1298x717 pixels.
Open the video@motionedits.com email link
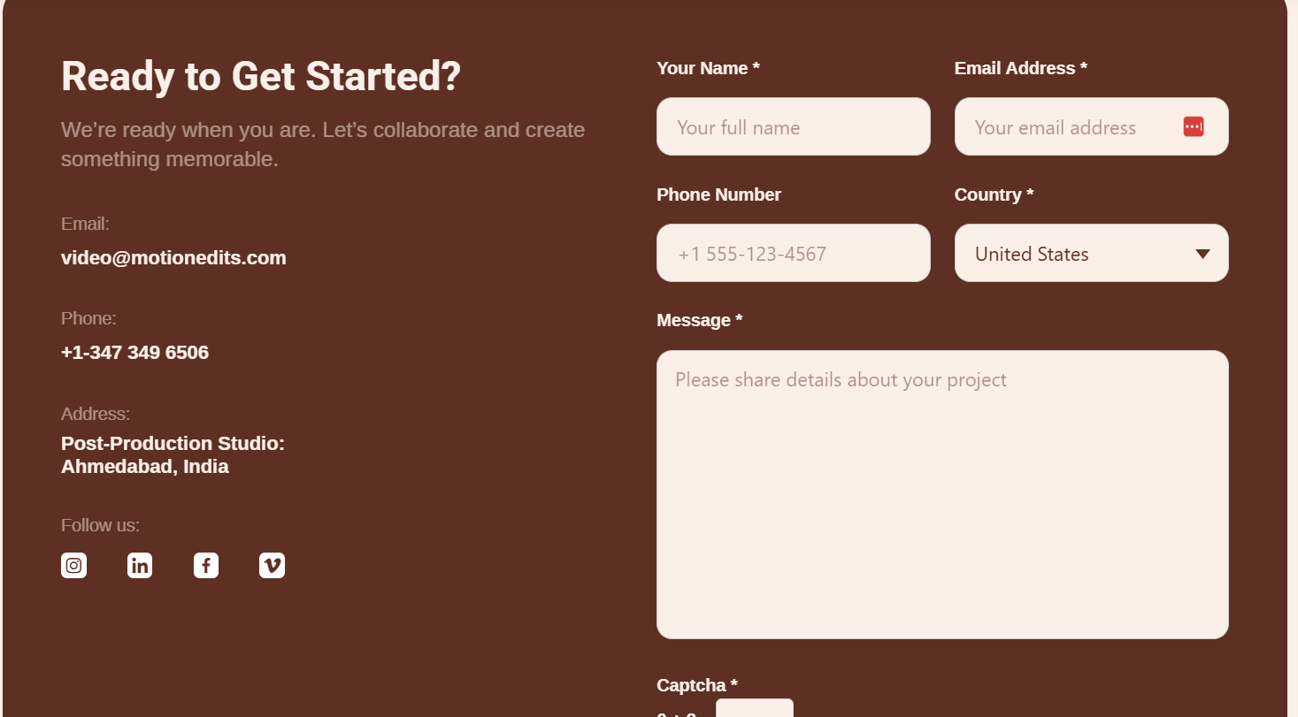click(173, 258)
